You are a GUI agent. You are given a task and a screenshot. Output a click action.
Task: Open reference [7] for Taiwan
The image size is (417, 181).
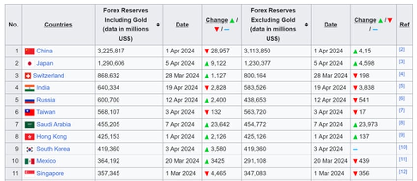(x=402, y=110)
